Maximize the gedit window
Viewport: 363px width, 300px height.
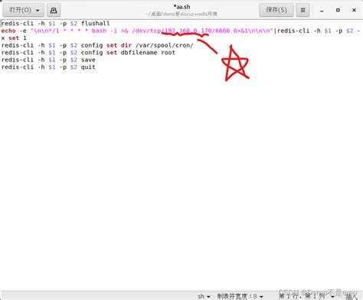tap(338, 10)
